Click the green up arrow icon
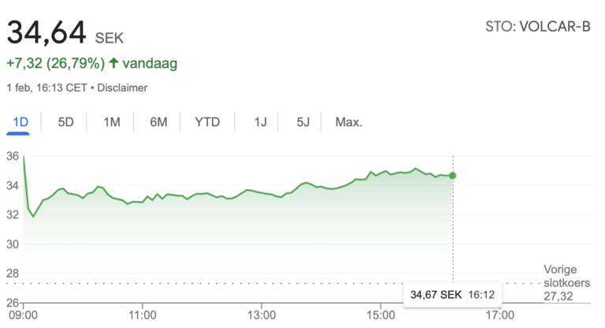This screenshot has width=605, height=328. click(x=113, y=62)
